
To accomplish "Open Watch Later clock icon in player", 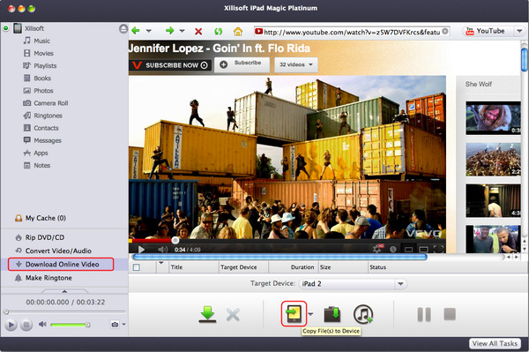I will 393,250.
